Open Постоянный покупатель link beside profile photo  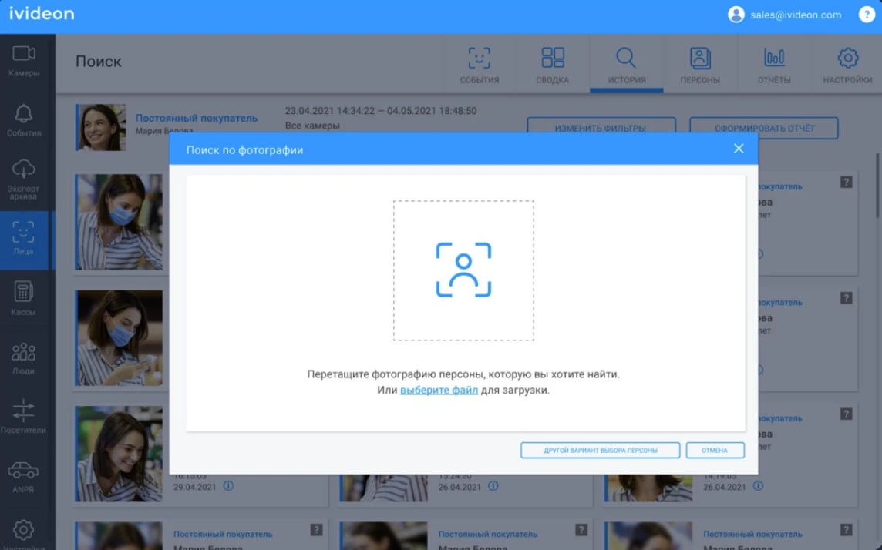[x=197, y=118]
